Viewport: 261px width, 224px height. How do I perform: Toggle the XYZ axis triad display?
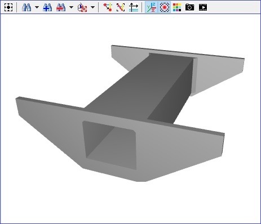coord(151,7)
